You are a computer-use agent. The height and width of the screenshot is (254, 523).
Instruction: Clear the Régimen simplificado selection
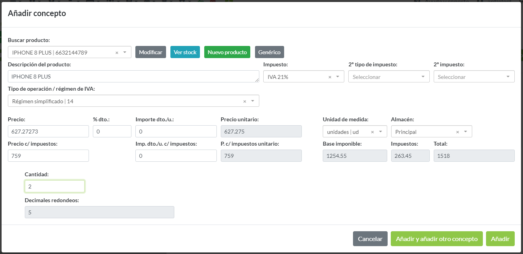(244, 101)
